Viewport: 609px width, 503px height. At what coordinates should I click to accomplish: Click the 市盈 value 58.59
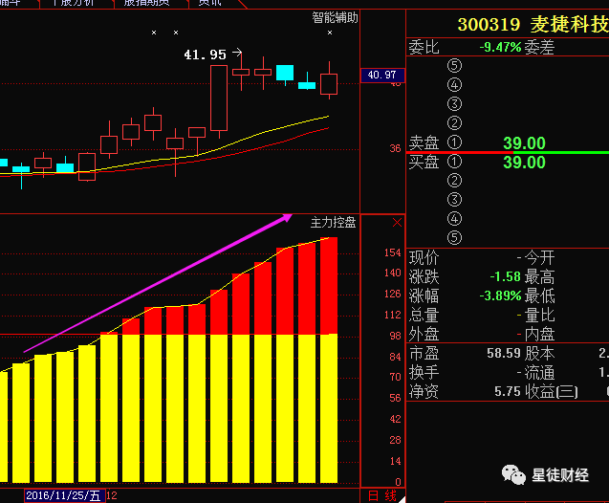point(503,353)
